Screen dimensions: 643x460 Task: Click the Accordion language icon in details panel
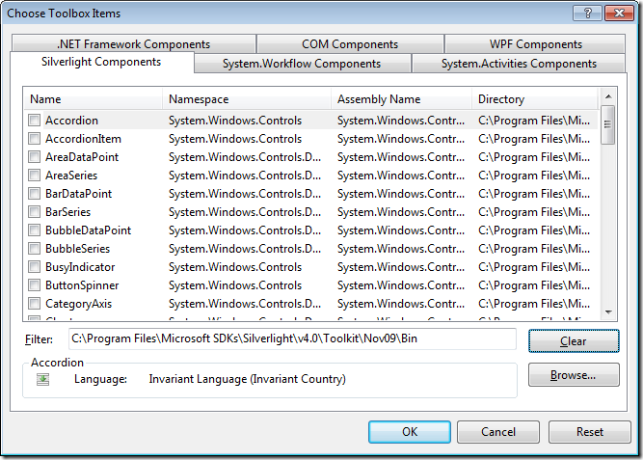click(43, 379)
